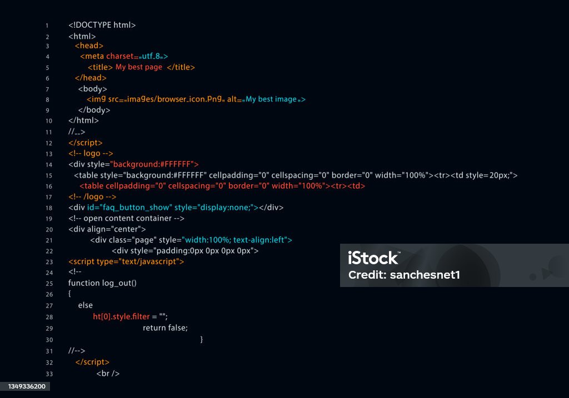Click the div class="page" line
Screen dimensions: 569x398
191,240
